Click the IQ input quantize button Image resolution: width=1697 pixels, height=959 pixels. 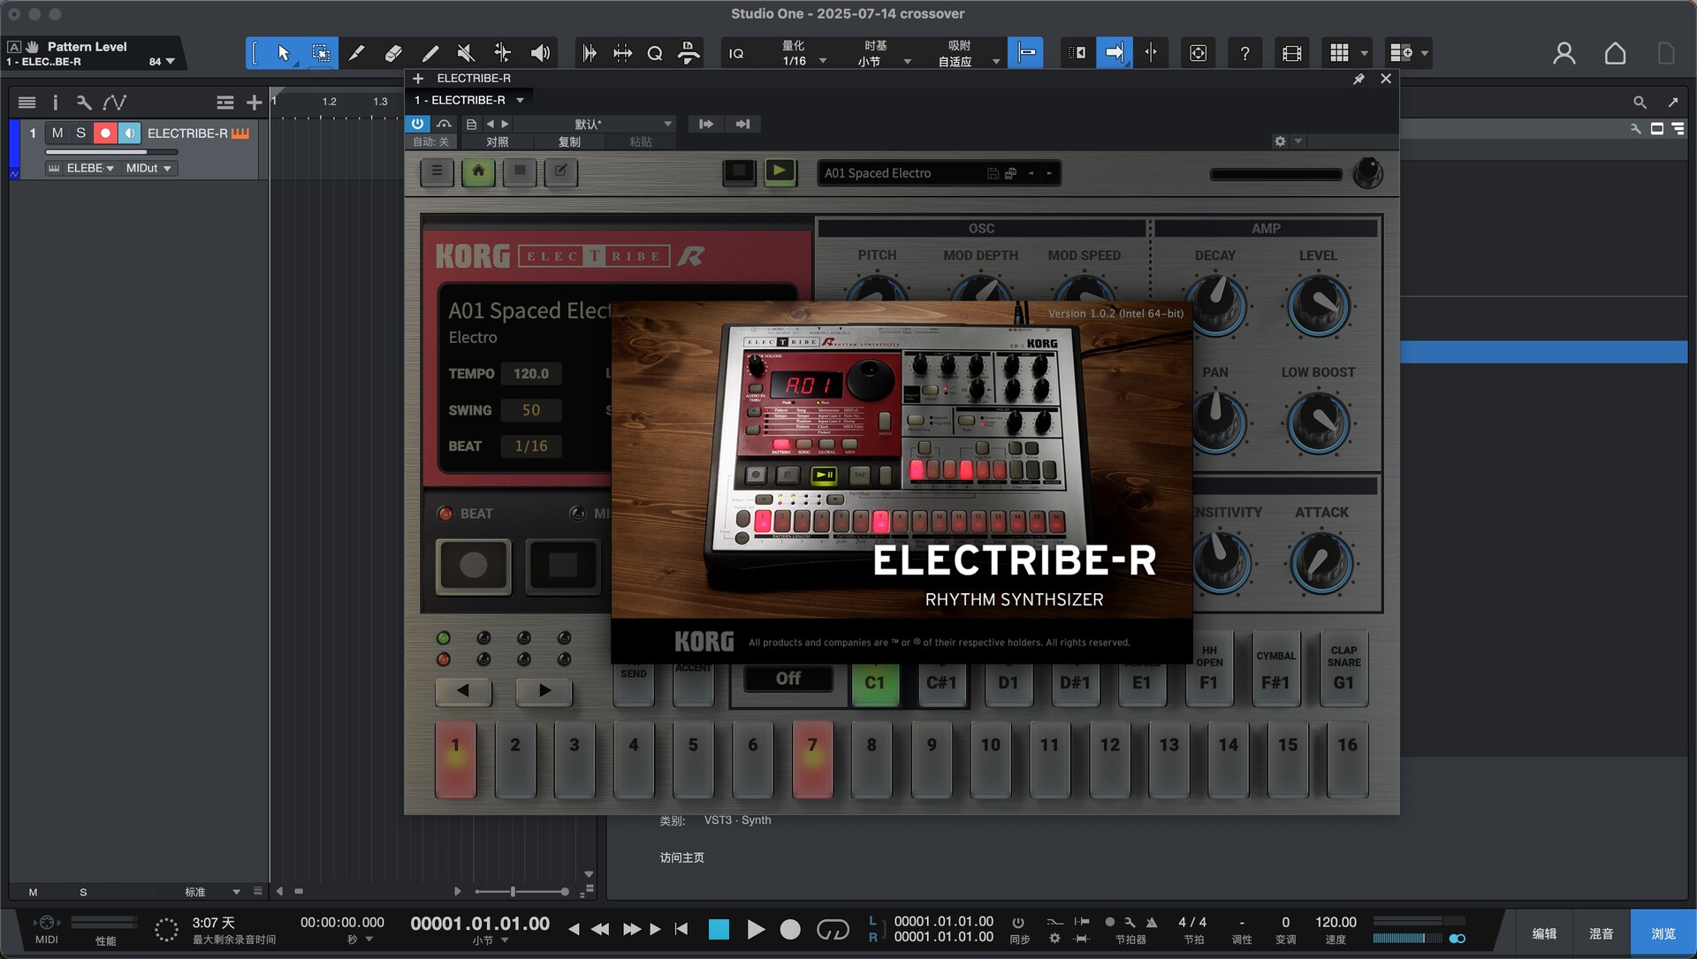coord(736,53)
